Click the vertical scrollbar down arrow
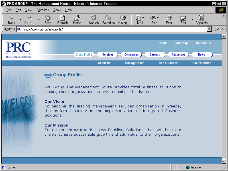228x171 pixels. (x=224, y=161)
